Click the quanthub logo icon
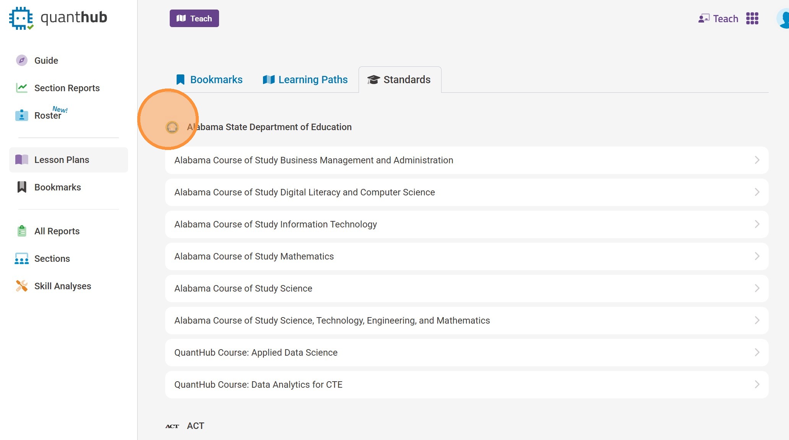This screenshot has height=440, width=789. [21, 18]
